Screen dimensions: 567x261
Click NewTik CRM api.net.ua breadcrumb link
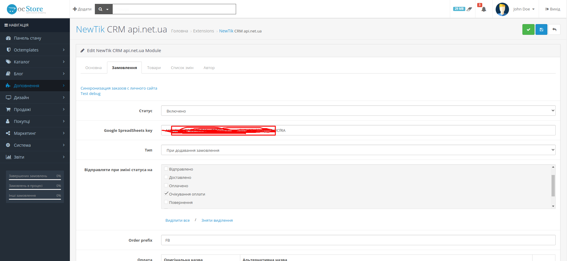click(240, 31)
